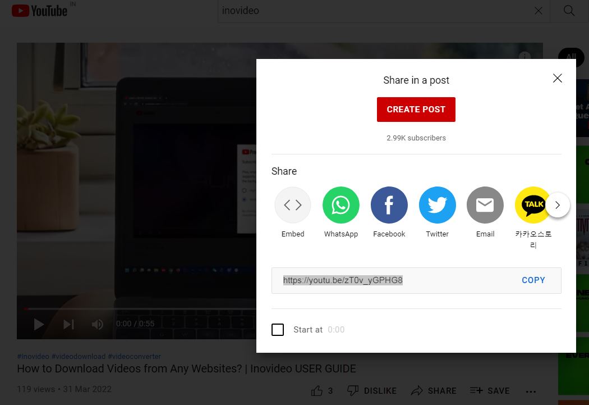Share the video via WhatsApp
The width and height of the screenshot is (589, 405).
coord(341,212)
